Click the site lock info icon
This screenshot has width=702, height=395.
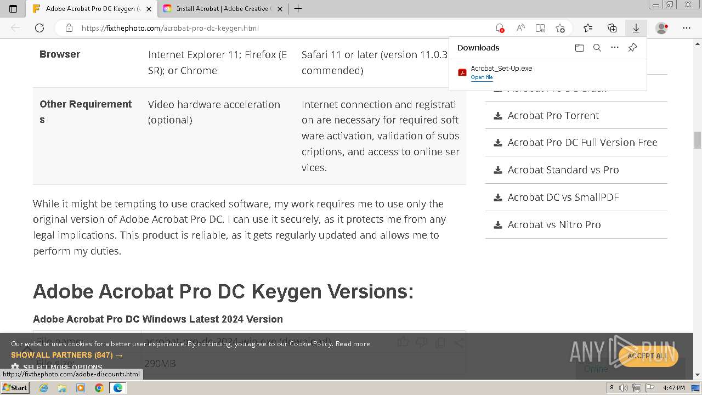pyautogui.click(x=69, y=28)
